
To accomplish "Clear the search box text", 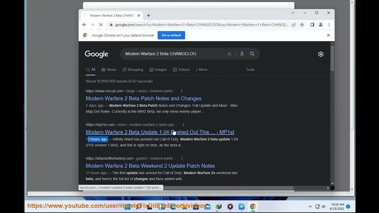I will tap(229, 54).
